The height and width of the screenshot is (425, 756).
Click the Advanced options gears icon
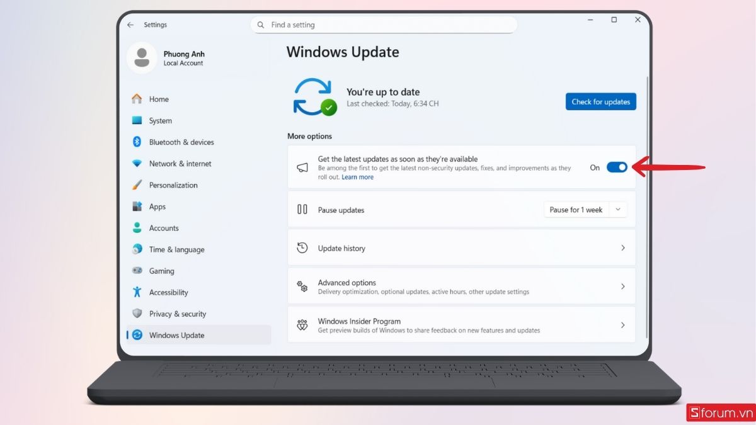click(x=302, y=286)
